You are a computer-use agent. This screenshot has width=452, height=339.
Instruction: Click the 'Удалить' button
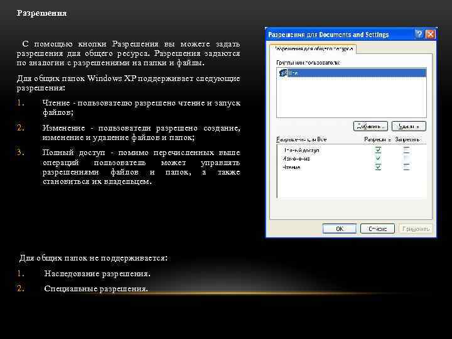tap(409, 126)
